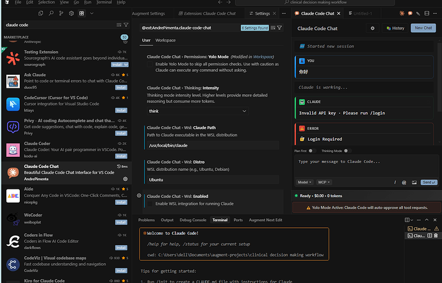This screenshot has width=442, height=283.
Task: Open the MCP dropdown
Action: [x=324, y=182]
